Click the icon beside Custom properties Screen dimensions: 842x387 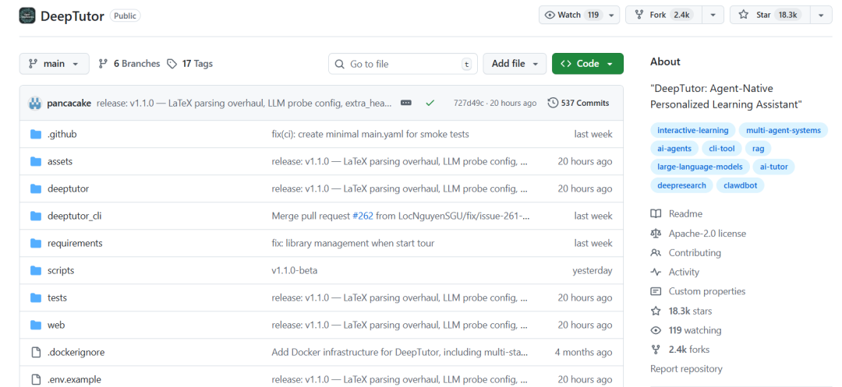coord(656,291)
